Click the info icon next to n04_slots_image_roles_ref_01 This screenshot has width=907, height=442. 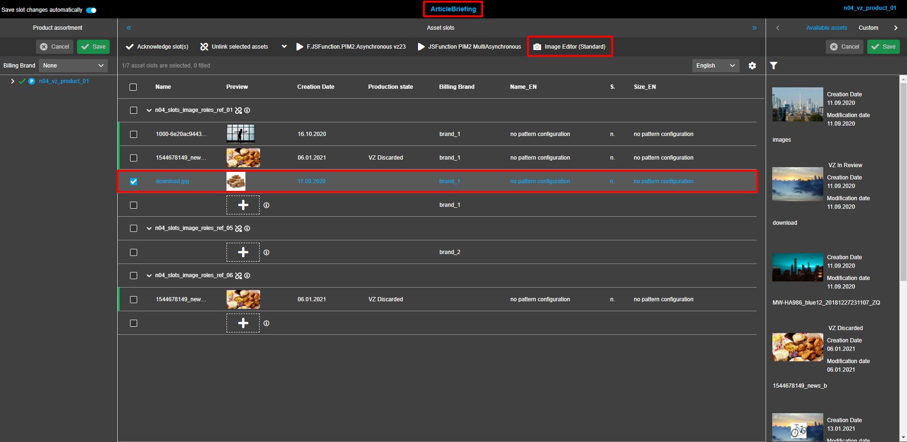247,110
